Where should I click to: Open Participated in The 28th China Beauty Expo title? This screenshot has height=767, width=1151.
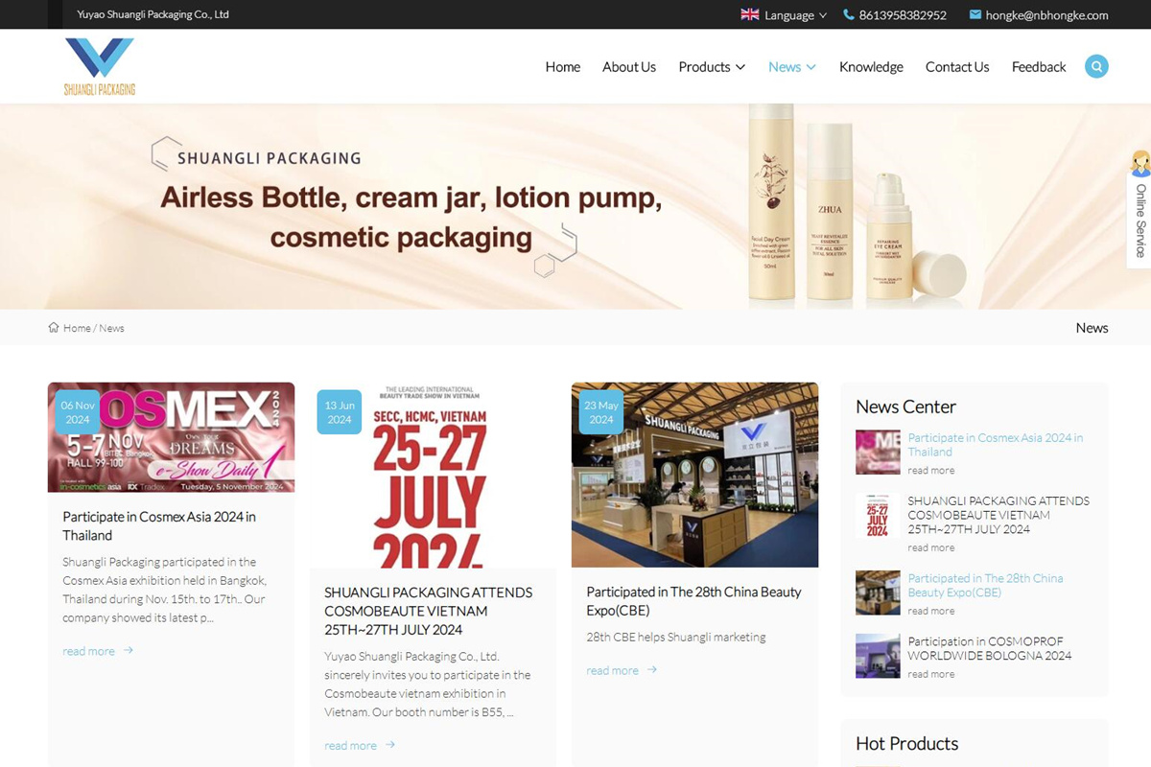coord(694,601)
